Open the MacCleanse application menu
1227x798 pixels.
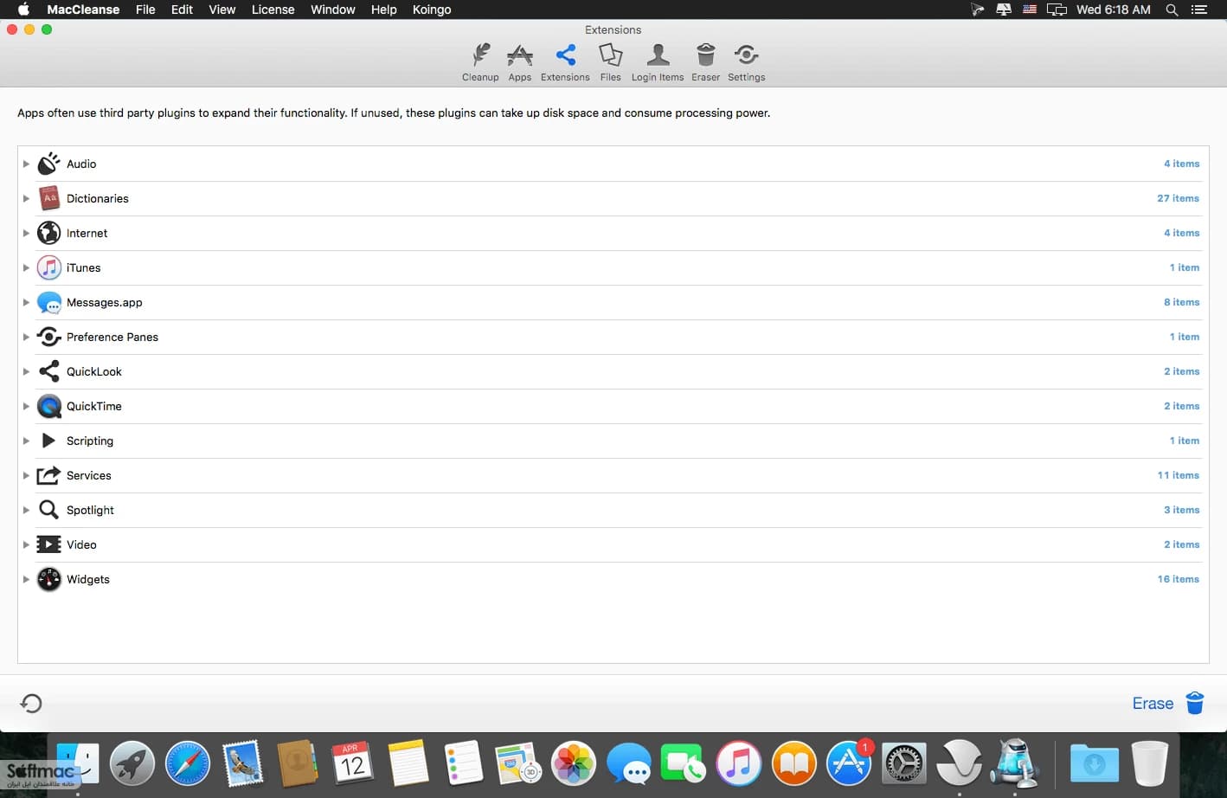[83, 10]
